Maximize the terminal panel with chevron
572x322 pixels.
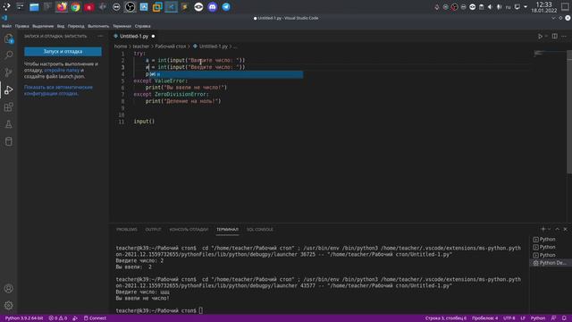coord(557,229)
